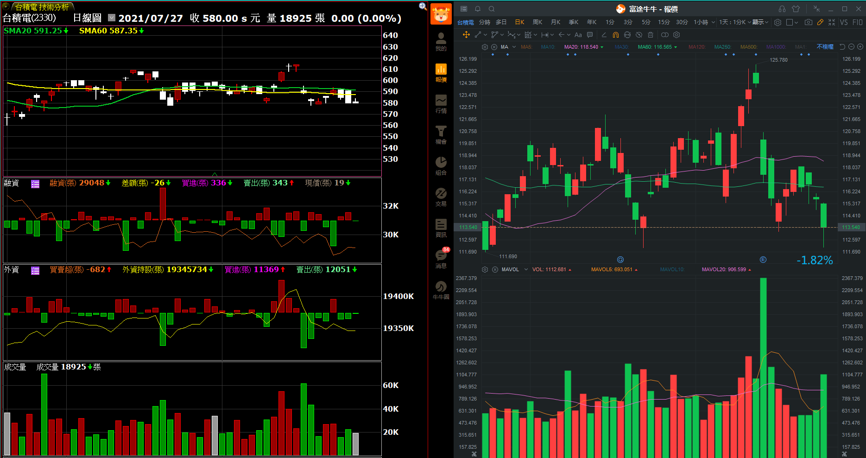Open 資訊 news section in the sidebar
The width and height of the screenshot is (866, 458).
click(441, 228)
